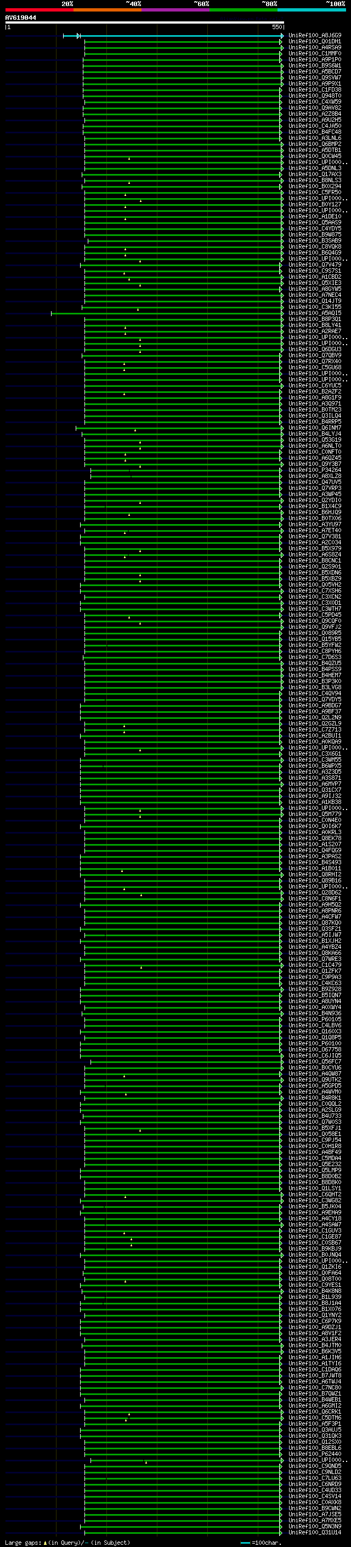Click the UniRef100_A8J6G9 hit label

(315, 36)
